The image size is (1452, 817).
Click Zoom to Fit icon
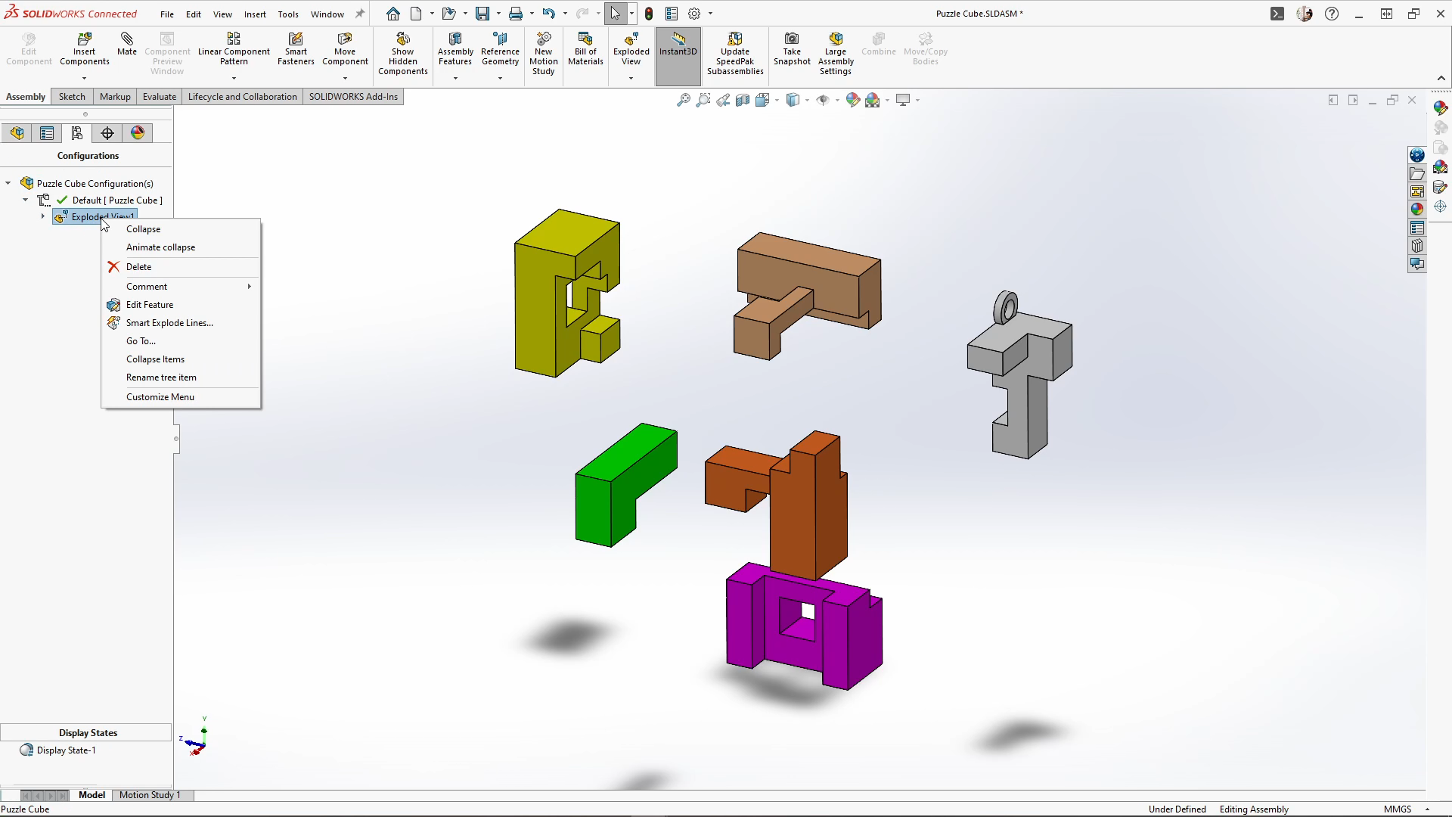tap(683, 100)
